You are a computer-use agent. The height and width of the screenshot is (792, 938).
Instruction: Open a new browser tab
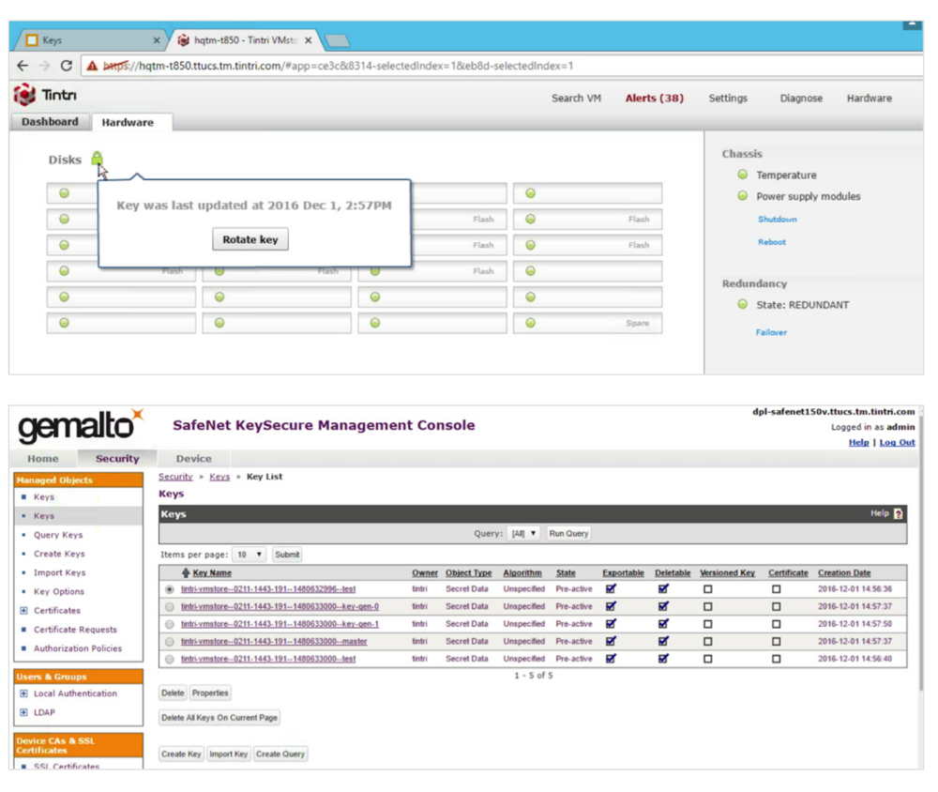(x=338, y=40)
